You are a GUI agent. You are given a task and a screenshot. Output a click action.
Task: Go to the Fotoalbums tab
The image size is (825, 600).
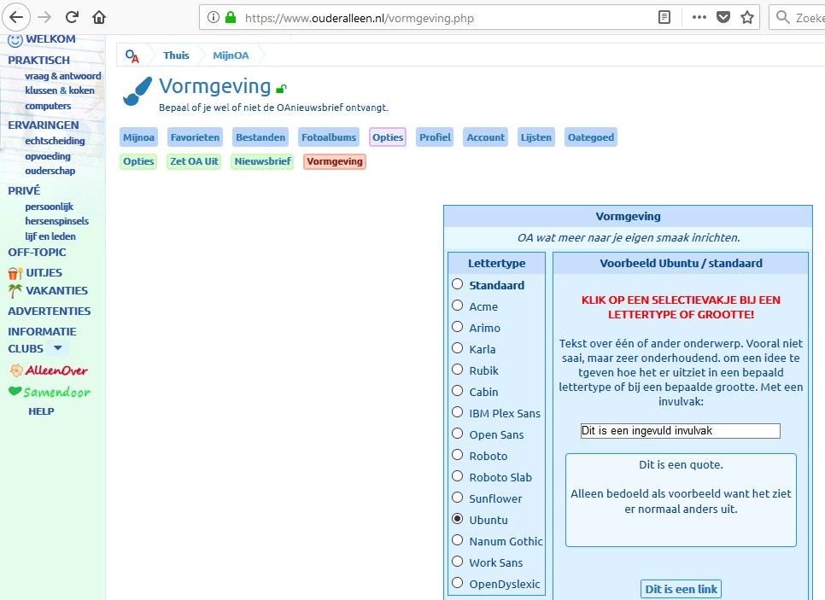pyautogui.click(x=329, y=137)
